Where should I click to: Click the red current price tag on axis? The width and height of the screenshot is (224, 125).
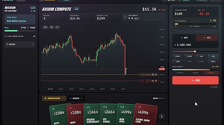click(162, 69)
